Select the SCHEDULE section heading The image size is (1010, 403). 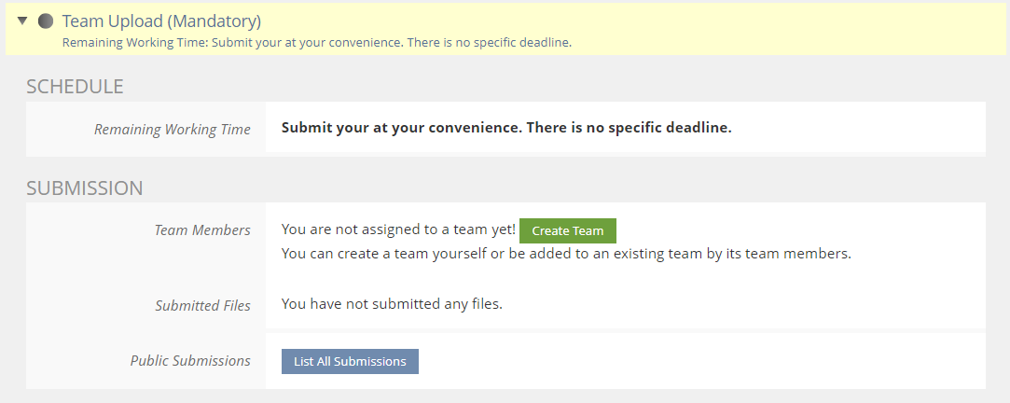(x=75, y=87)
